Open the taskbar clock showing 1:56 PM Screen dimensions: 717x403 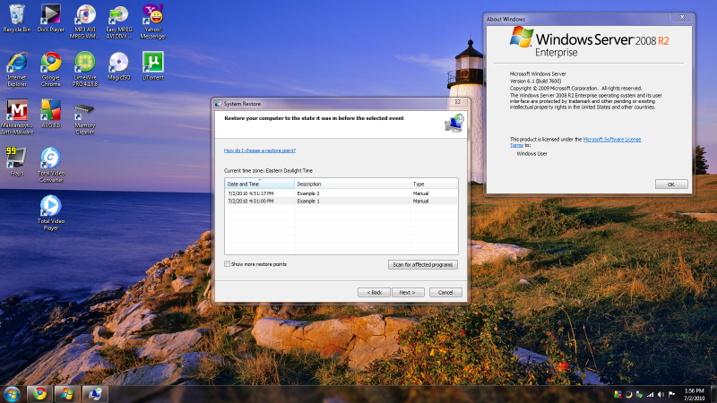694,394
